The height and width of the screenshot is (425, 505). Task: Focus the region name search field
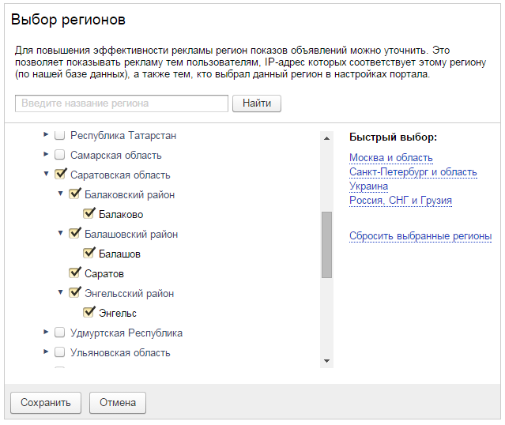121,103
